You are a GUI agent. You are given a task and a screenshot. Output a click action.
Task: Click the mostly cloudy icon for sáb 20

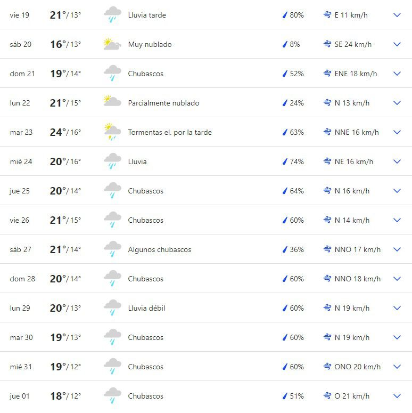coord(112,44)
